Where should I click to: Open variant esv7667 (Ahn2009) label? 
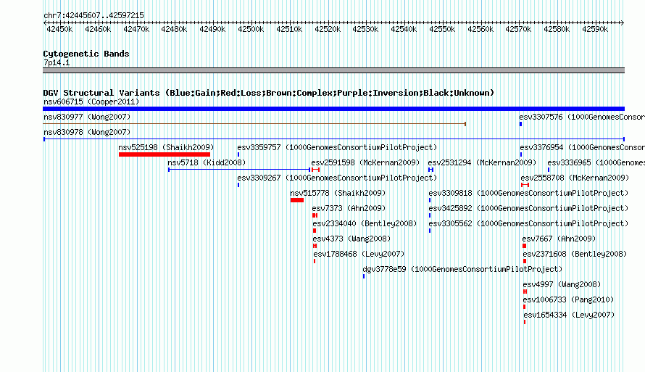tap(559, 239)
